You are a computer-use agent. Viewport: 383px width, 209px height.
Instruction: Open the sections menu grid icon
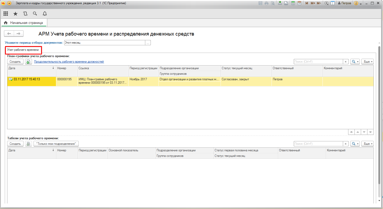(x=6, y=14)
